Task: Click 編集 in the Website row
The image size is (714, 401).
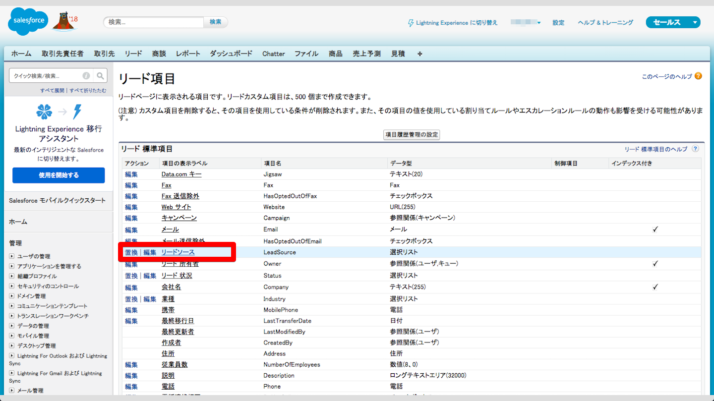Action: click(131, 207)
